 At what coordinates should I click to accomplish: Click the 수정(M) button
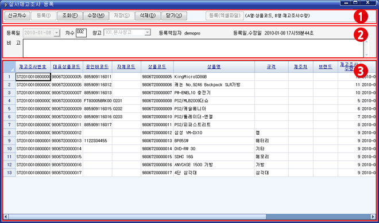(96, 15)
